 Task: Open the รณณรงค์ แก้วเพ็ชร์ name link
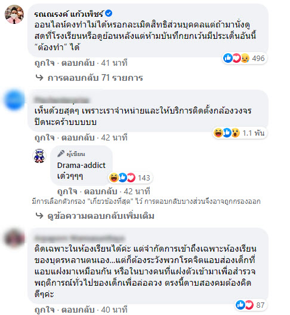tap(69, 14)
